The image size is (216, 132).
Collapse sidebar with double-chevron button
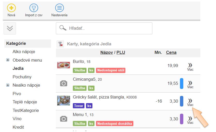coord(10,28)
